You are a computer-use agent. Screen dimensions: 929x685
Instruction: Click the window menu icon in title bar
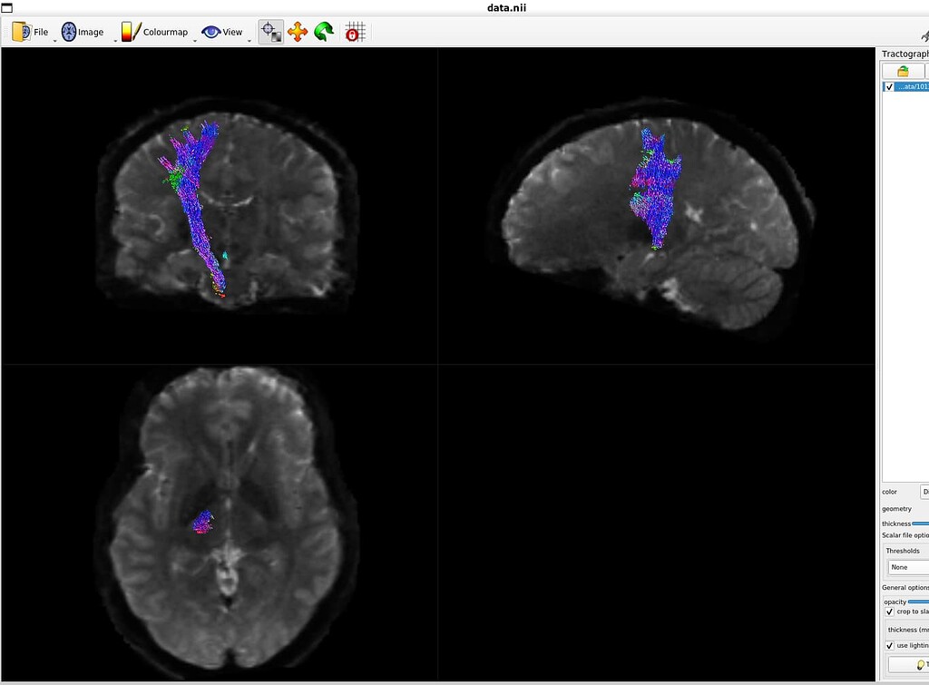(x=7, y=7)
